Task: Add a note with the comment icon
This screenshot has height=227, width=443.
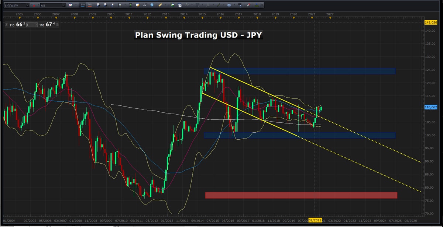Action: click(x=138, y=5)
